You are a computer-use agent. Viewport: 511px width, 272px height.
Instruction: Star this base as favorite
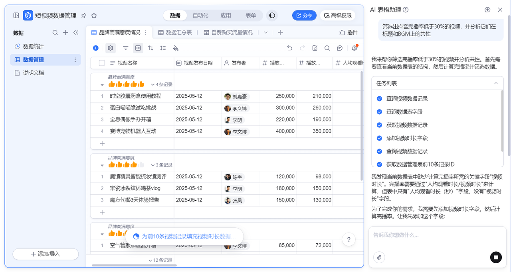point(94,16)
